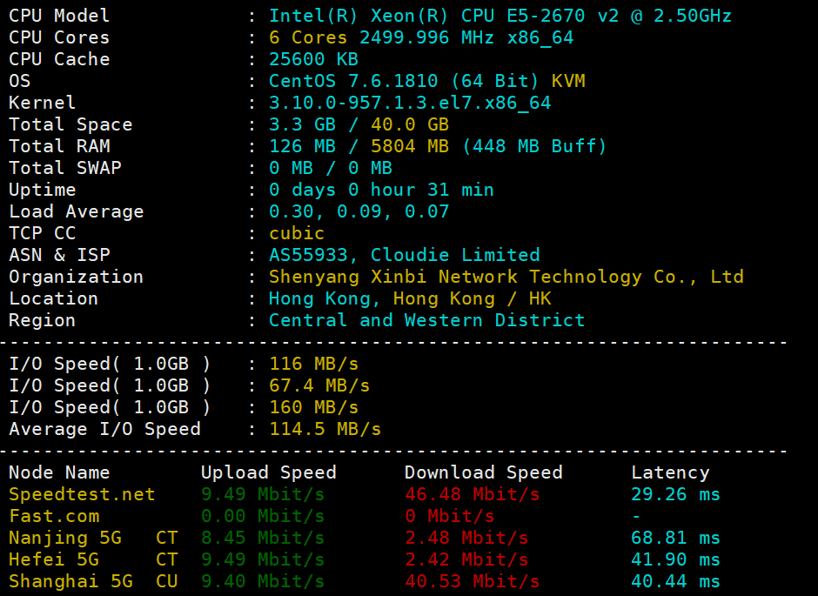Click the first I/O Speed result 116 MB/s
This screenshot has width=818, height=596.
point(313,364)
